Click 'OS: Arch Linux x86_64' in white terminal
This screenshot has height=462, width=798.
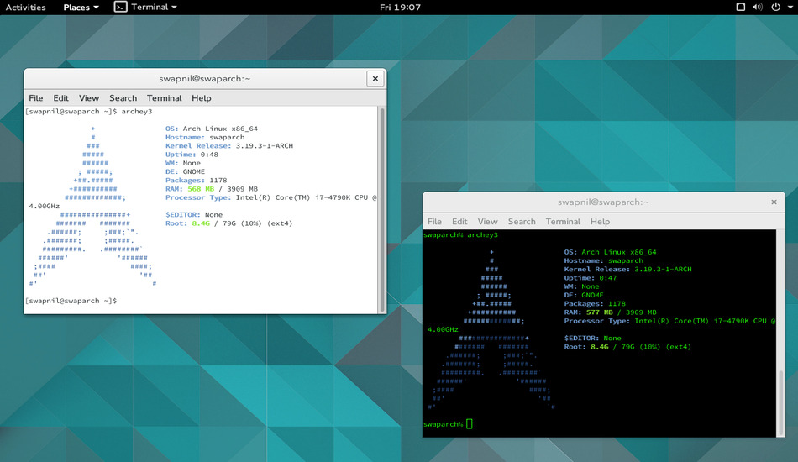coord(211,129)
